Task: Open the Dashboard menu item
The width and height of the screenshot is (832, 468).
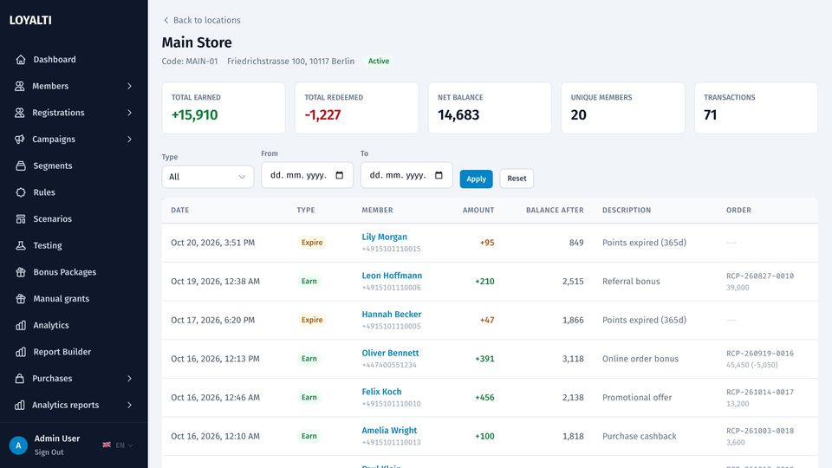Action: pyautogui.click(x=74, y=60)
